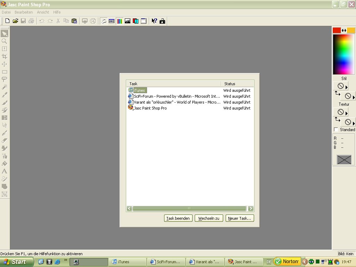Open a file using the folder icon
This screenshot has width=356, height=267.
[x=15, y=21]
